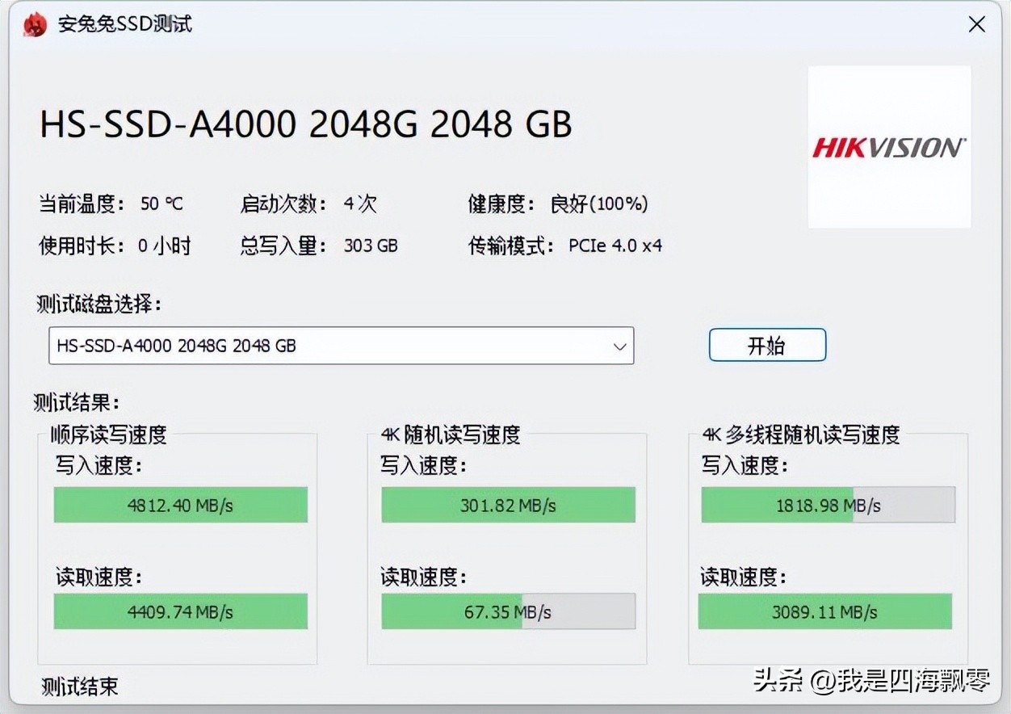This screenshot has width=1011, height=714.
Task: Click the 测试结束 status text
Action: [78, 687]
